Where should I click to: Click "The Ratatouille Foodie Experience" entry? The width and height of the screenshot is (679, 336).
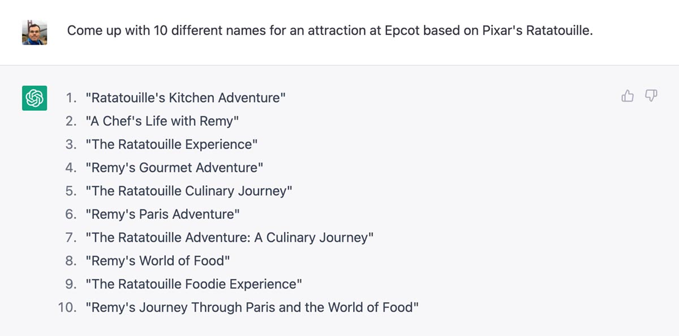click(x=194, y=284)
